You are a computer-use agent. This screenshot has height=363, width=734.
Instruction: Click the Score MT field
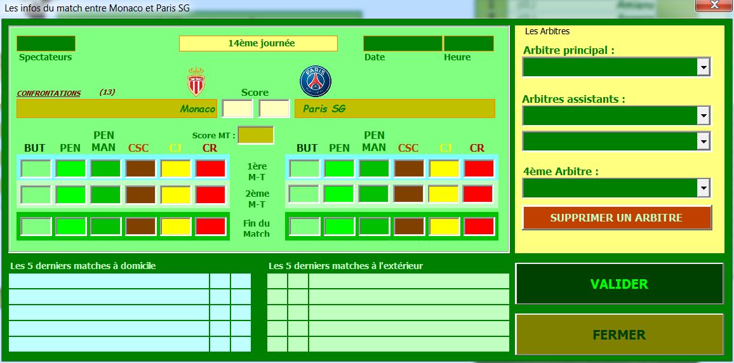click(x=256, y=135)
